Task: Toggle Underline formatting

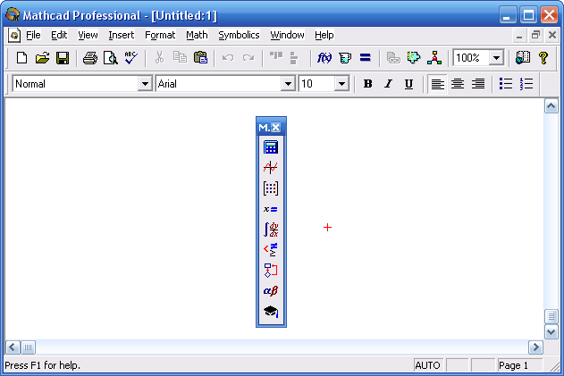Action: pos(408,84)
